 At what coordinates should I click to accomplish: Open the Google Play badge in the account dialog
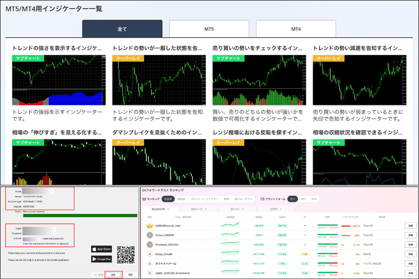point(101,259)
